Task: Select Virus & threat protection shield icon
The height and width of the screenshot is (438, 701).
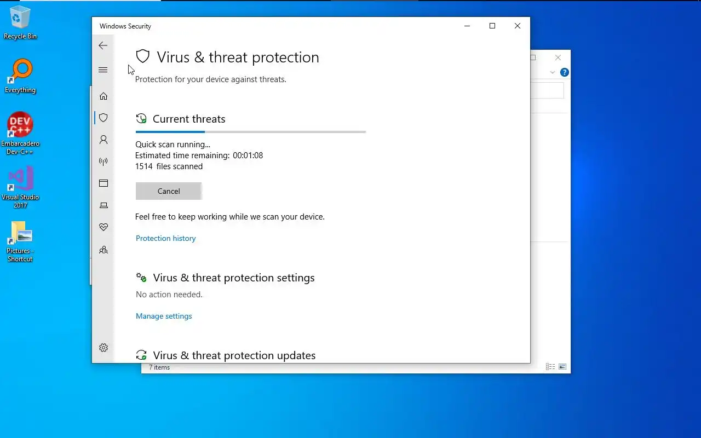Action: pos(104,118)
